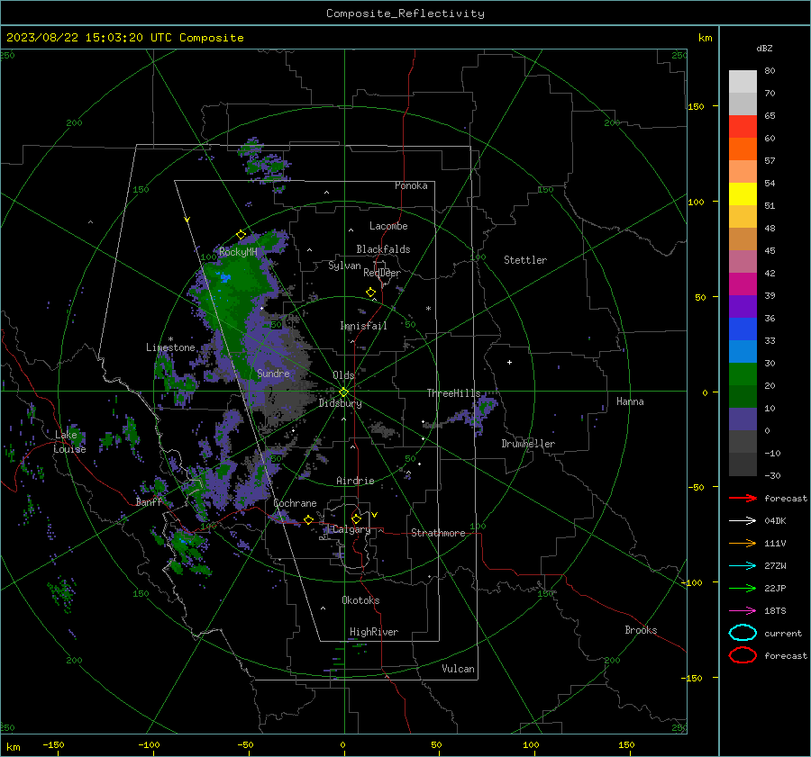Click the cyan 27ZW arrow in the legend
811x757 pixels.
click(743, 566)
